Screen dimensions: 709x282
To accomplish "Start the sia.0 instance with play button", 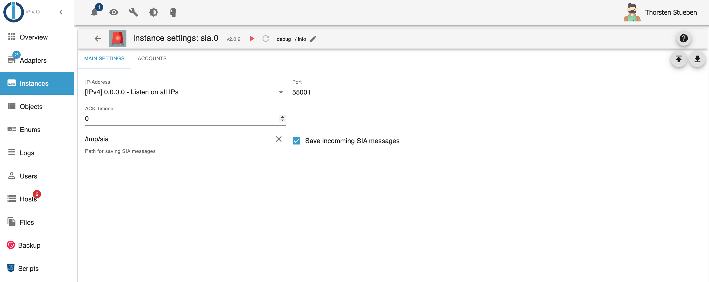I will 252,39.
